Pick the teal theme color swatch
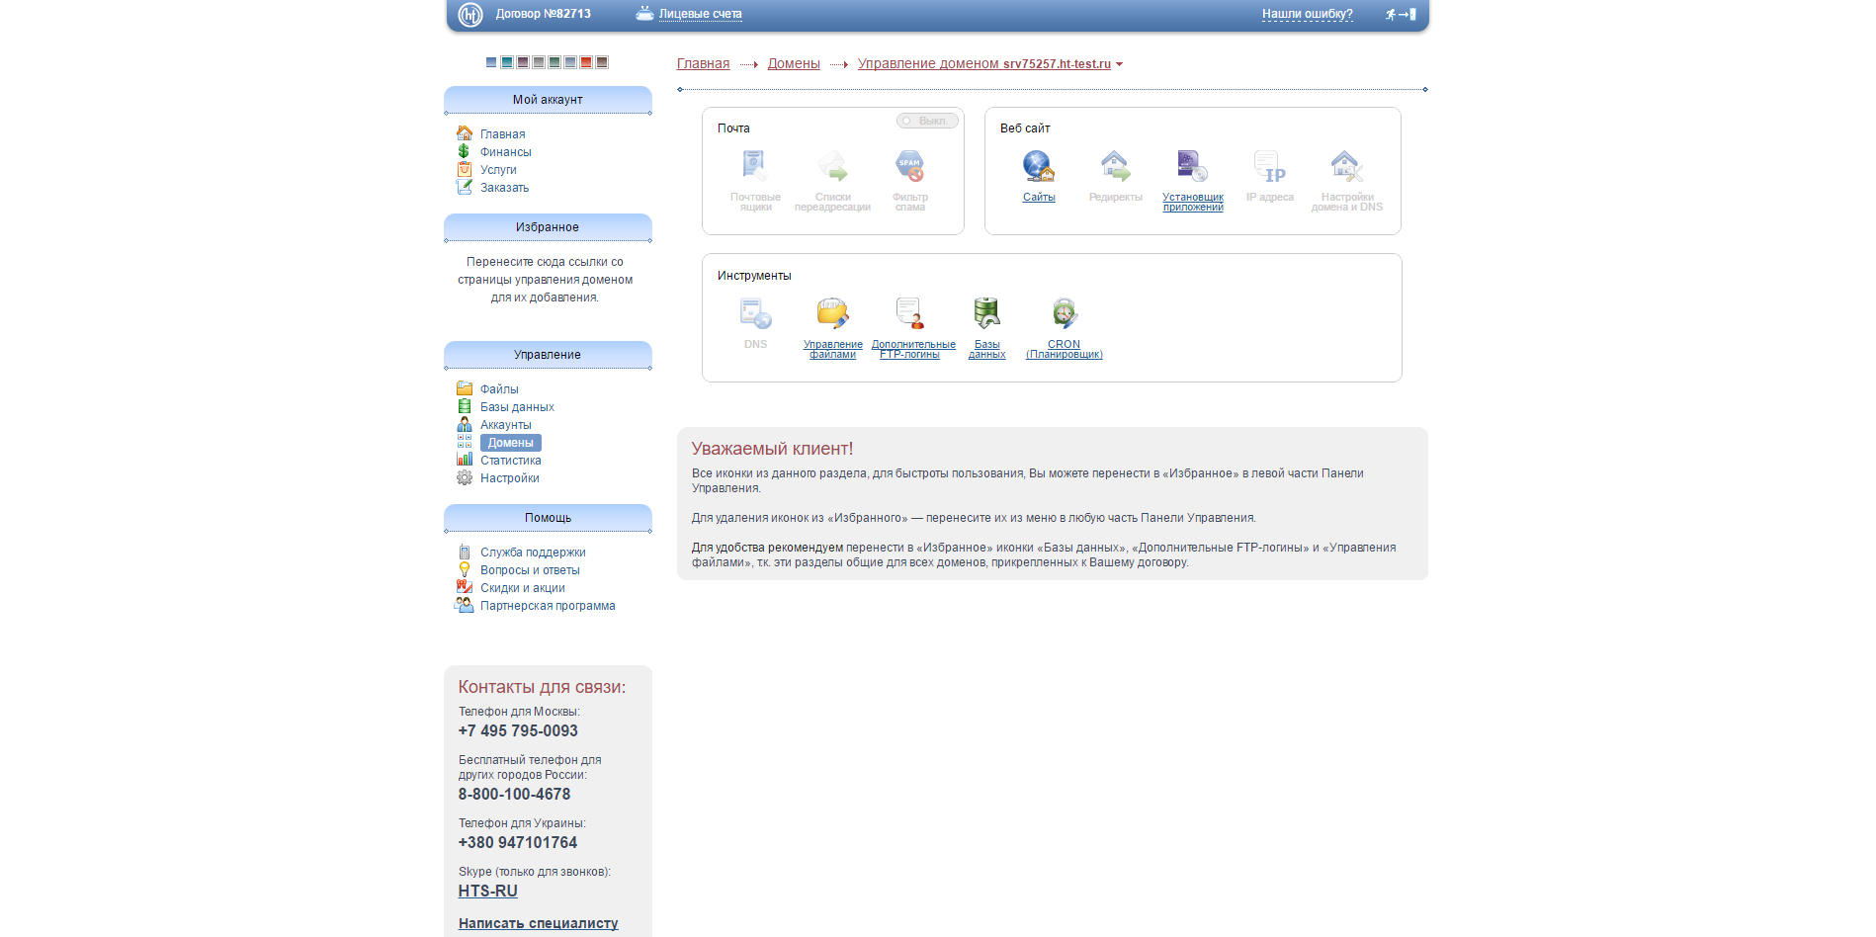The image size is (1876, 937). tap(507, 62)
